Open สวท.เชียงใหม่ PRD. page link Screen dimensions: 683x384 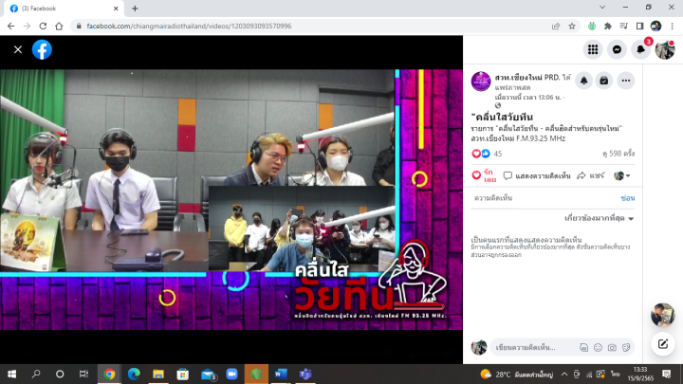[527, 78]
